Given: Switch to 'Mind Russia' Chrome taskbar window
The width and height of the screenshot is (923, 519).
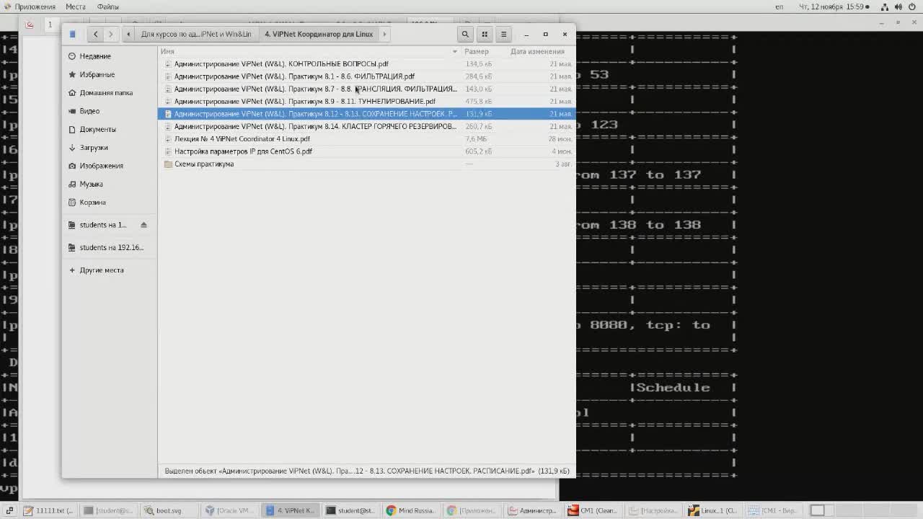Looking at the screenshot, I should 410,510.
